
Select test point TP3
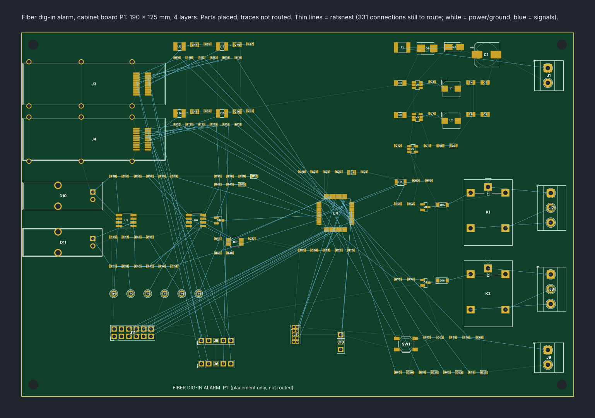(148, 294)
